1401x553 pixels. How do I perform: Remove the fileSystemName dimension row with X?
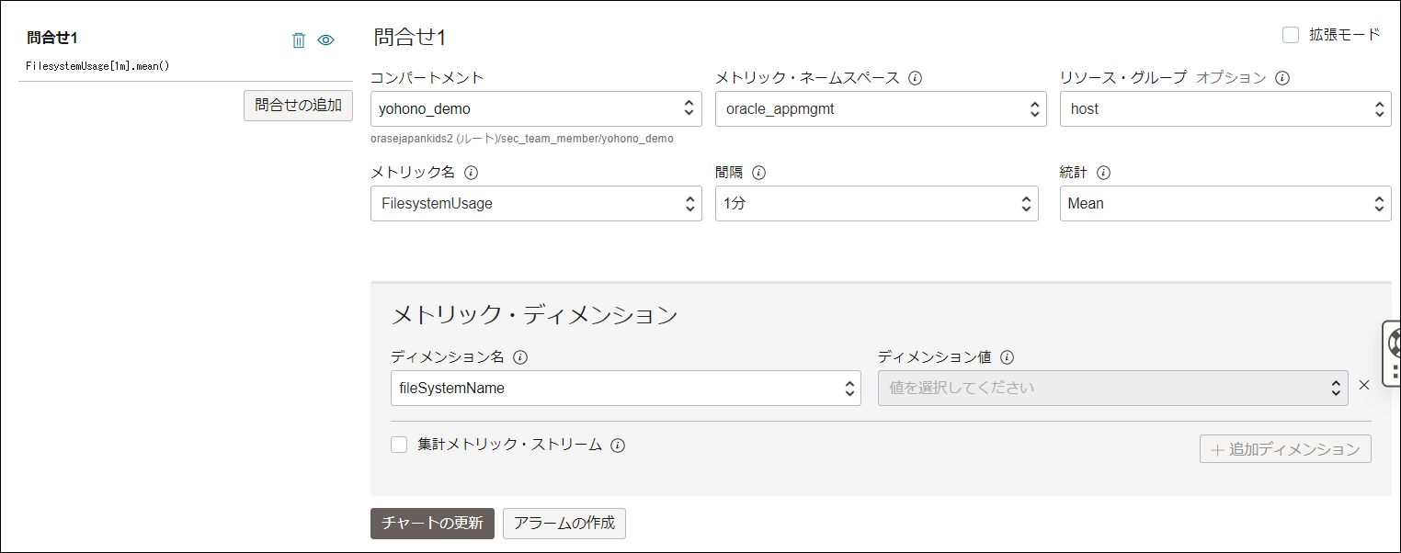click(1364, 385)
